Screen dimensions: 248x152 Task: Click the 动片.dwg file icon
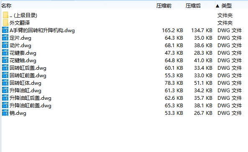tap(5, 46)
